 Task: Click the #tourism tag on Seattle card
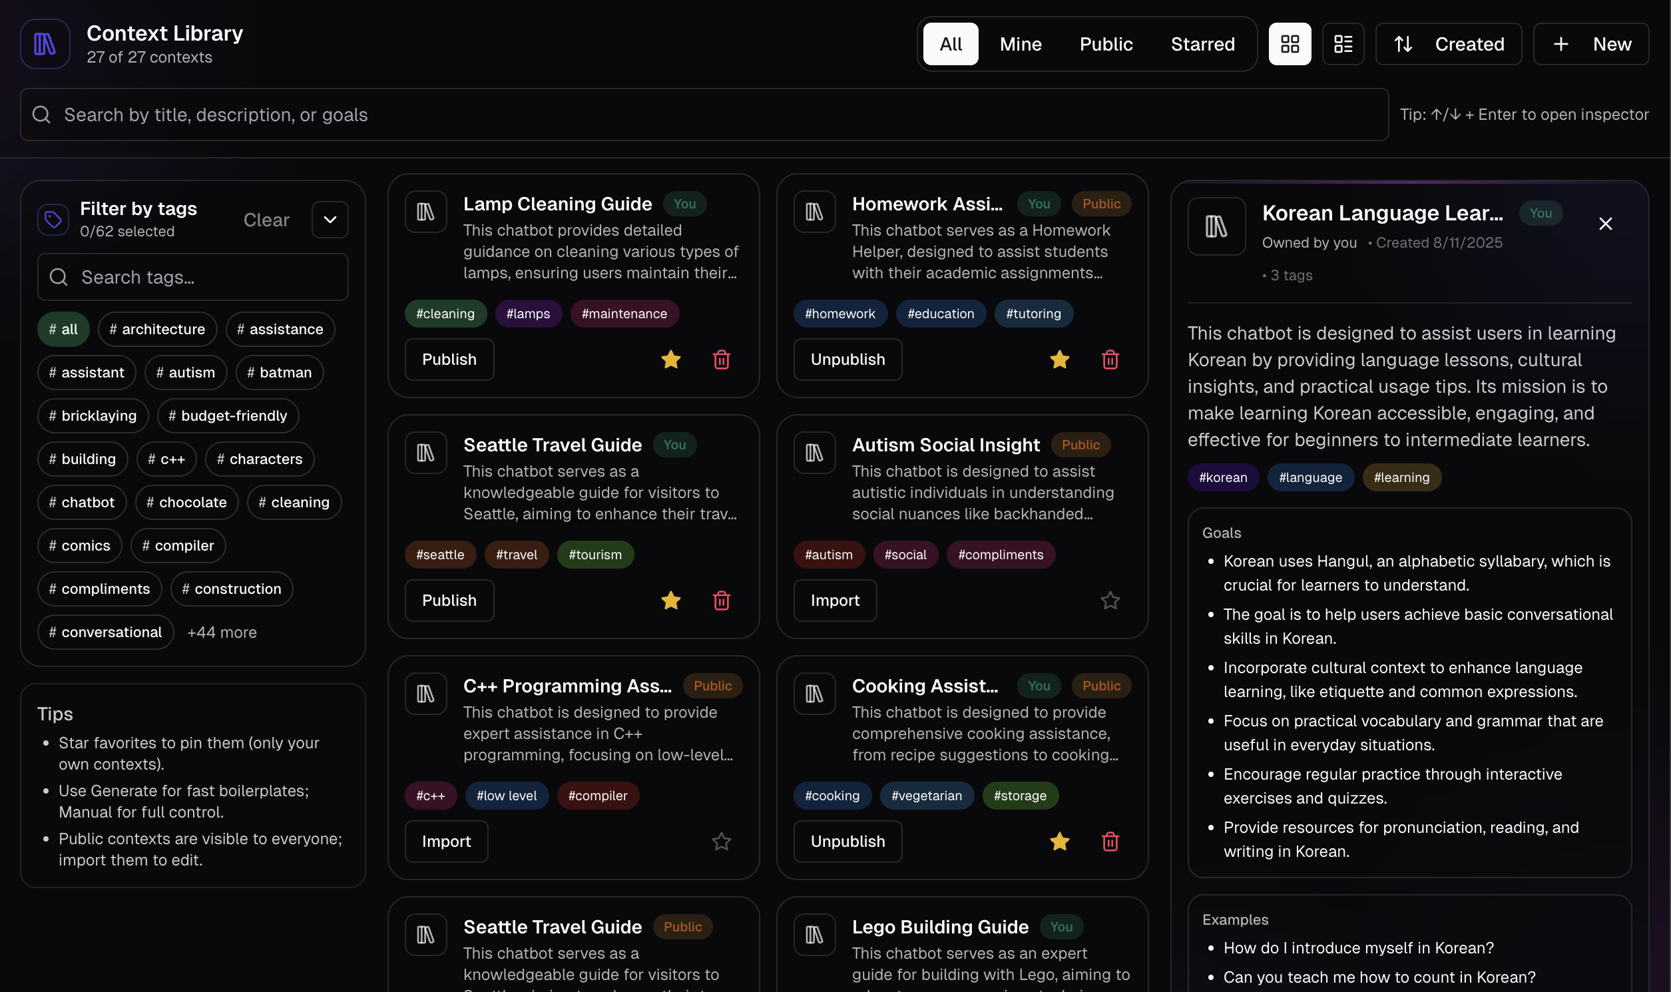(595, 555)
